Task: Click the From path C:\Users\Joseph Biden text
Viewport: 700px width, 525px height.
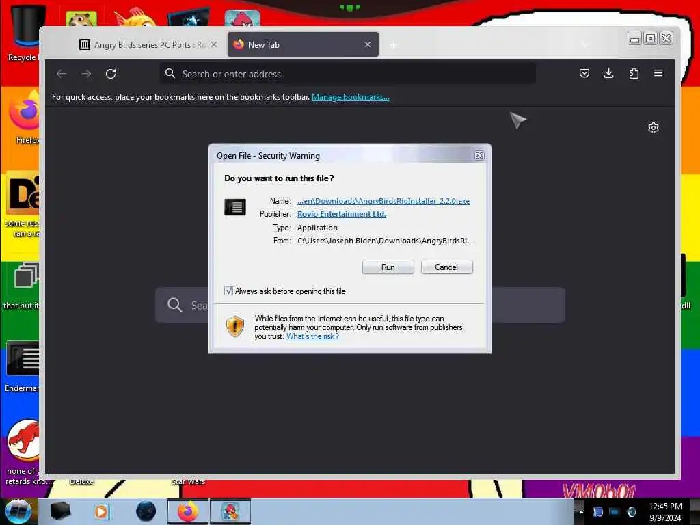Action: click(x=385, y=241)
